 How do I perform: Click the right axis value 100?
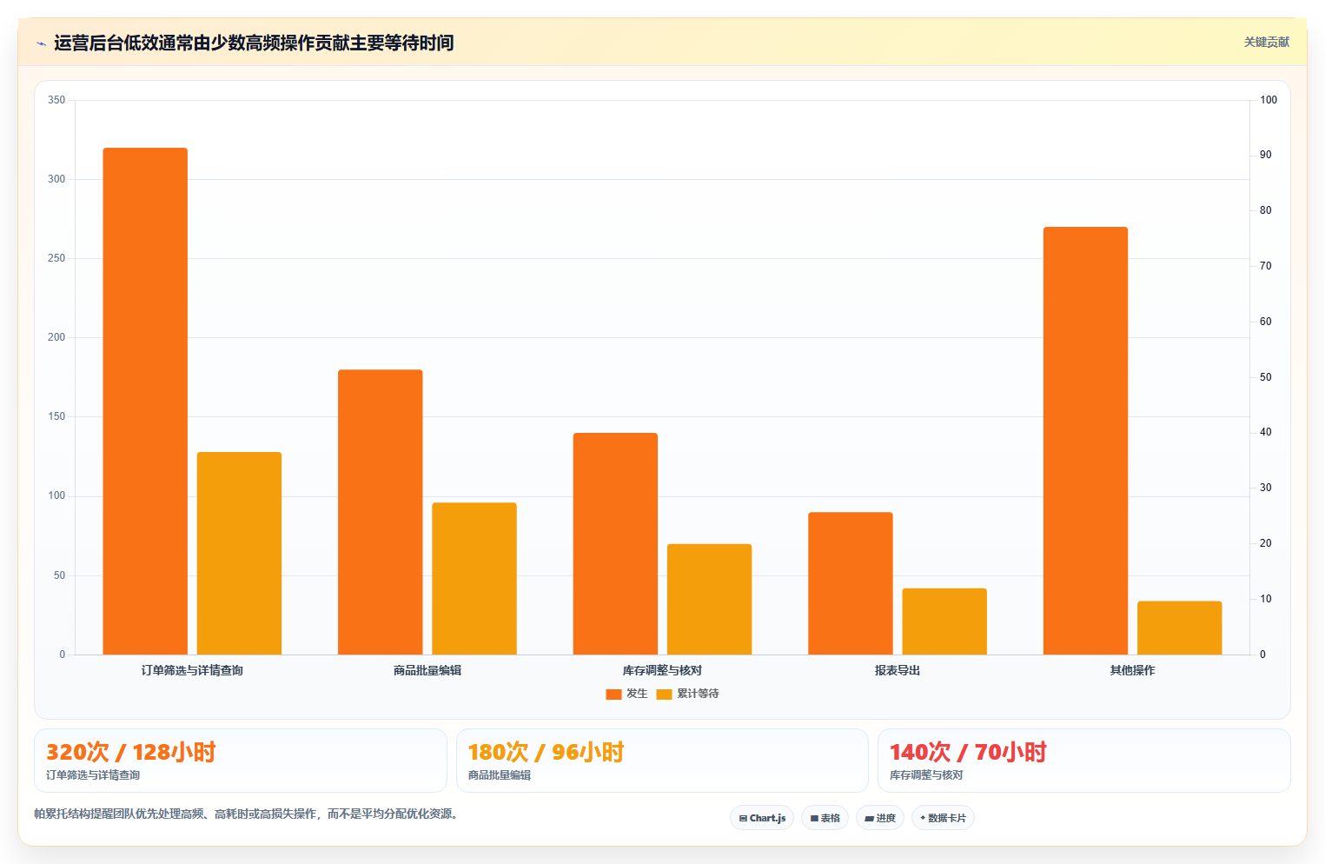[x=1269, y=100]
